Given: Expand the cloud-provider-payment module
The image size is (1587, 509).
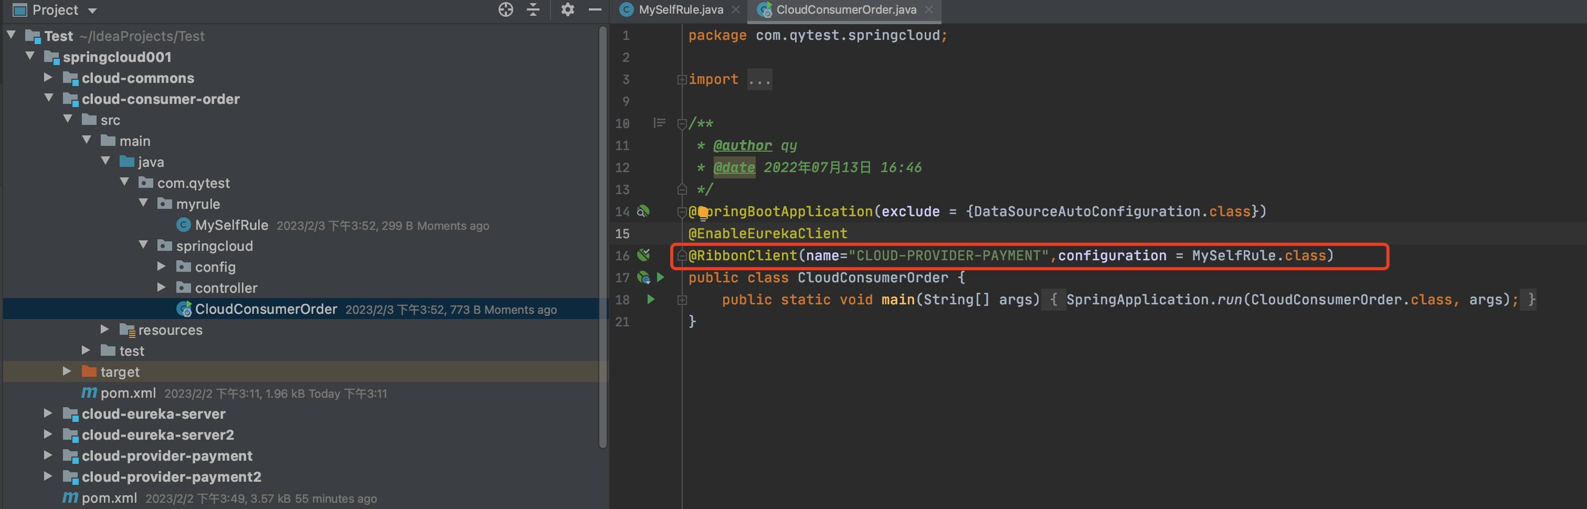Looking at the screenshot, I should point(48,455).
